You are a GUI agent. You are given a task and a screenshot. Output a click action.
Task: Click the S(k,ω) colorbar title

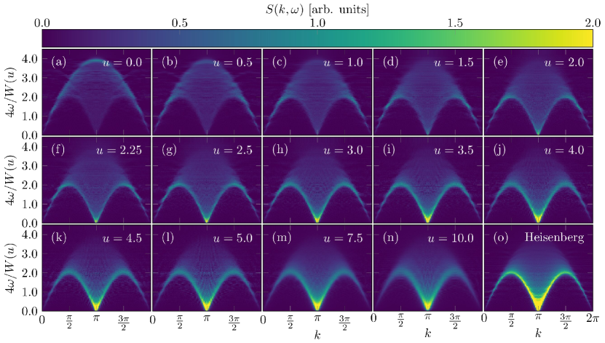317,9
